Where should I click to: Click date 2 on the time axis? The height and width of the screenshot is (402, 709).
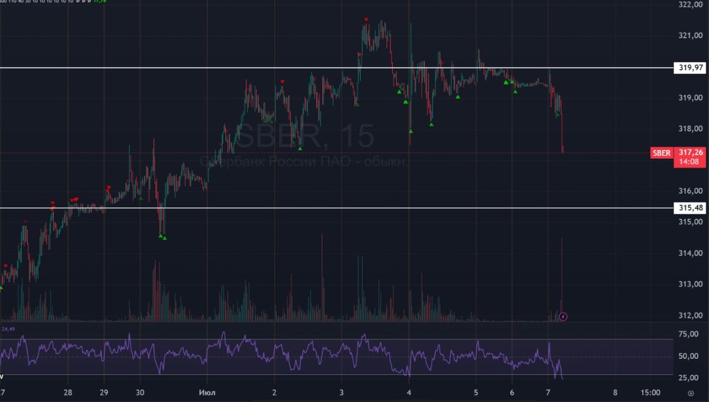point(274,393)
